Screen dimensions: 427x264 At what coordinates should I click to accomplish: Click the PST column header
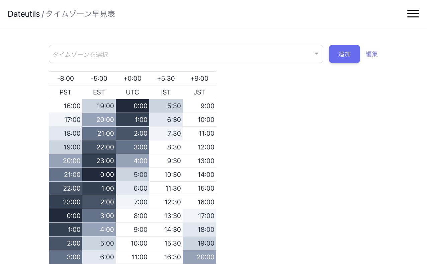tap(66, 92)
